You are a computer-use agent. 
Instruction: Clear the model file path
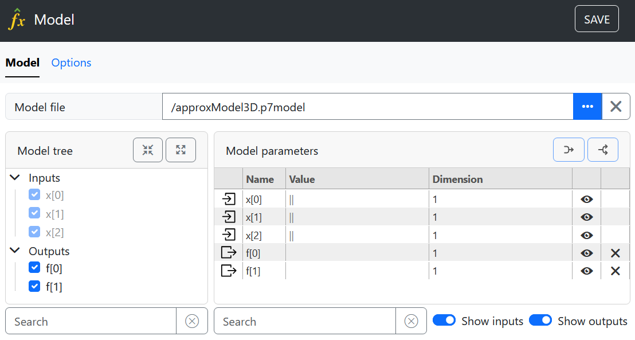(616, 107)
